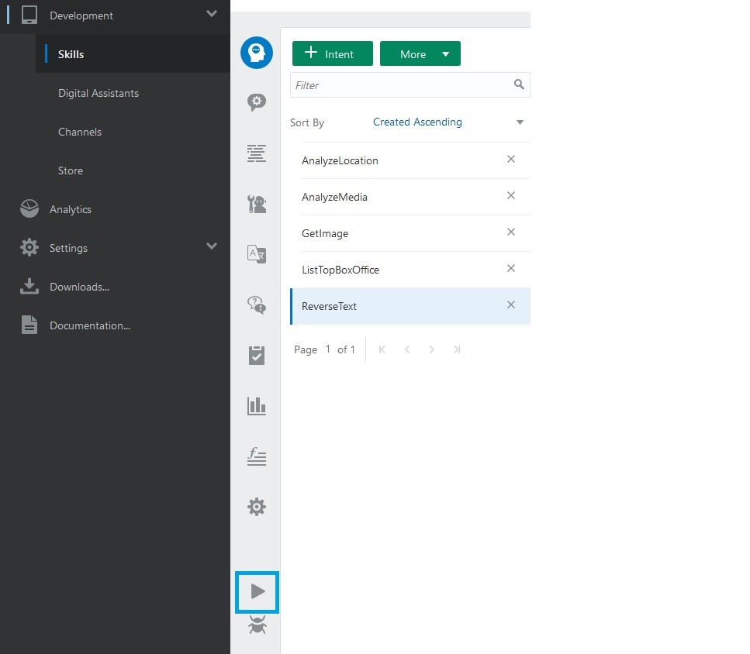Click the play icon to run the skill
The width and height of the screenshot is (750, 654).
pos(257,592)
